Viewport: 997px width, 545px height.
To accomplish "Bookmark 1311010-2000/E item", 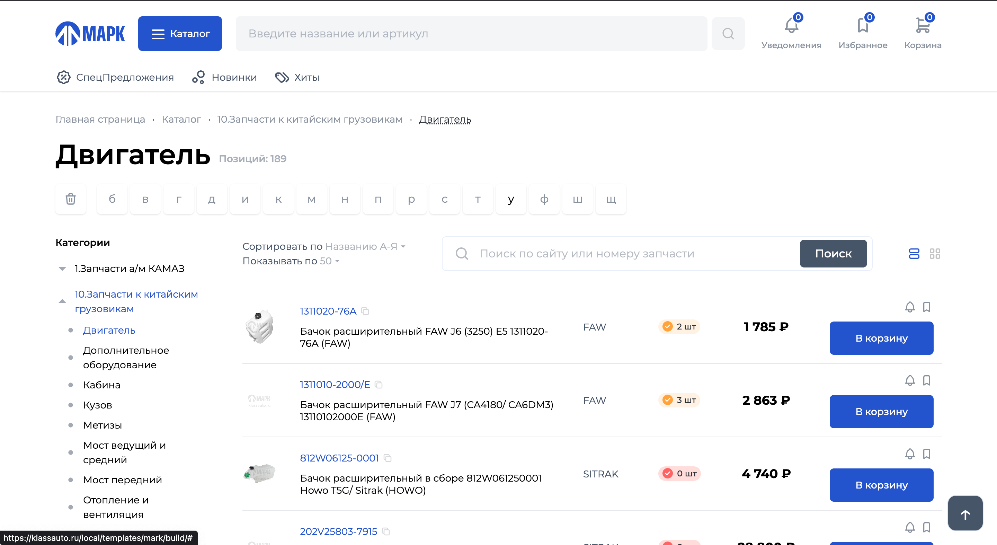I will 927,380.
